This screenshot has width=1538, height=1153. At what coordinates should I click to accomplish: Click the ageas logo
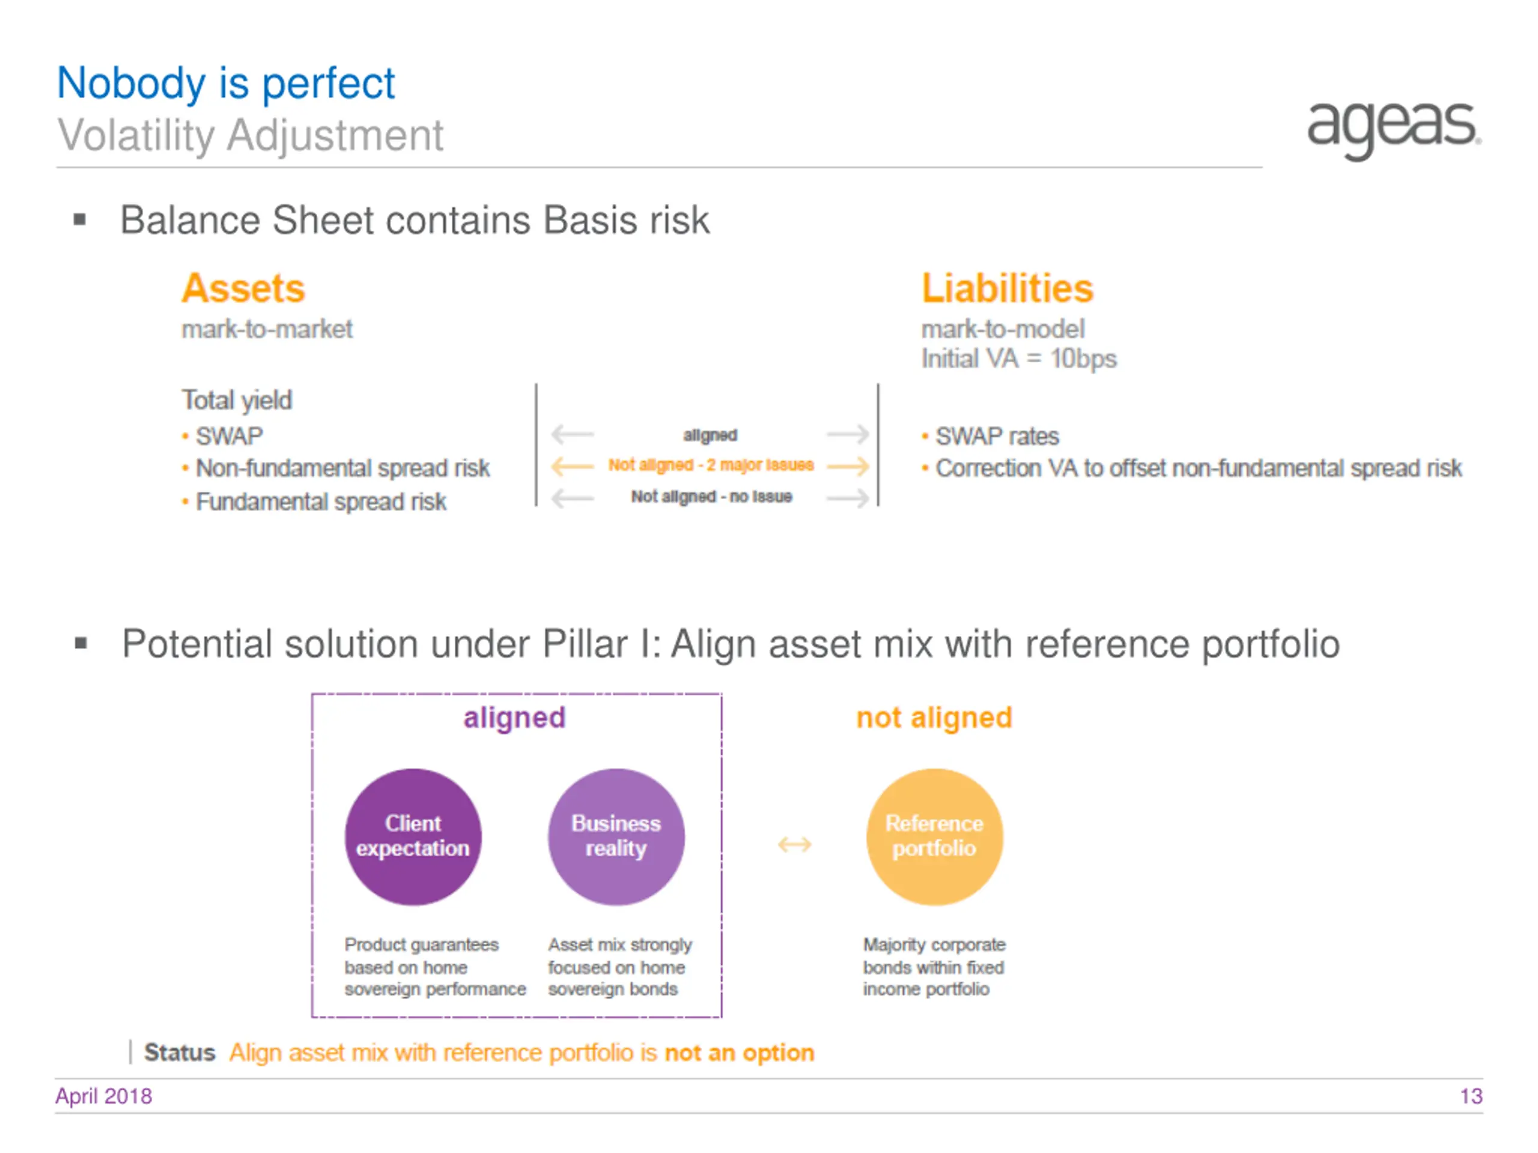coord(1393,130)
